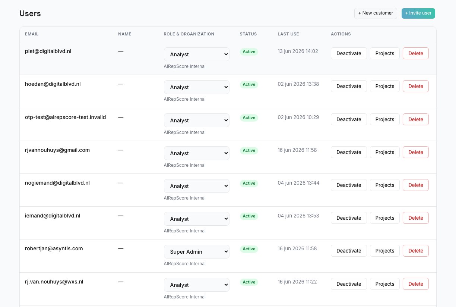Click email rjvannouhuys@gmail.com
This screenshot has height=307, width=456.
[57, 150]
